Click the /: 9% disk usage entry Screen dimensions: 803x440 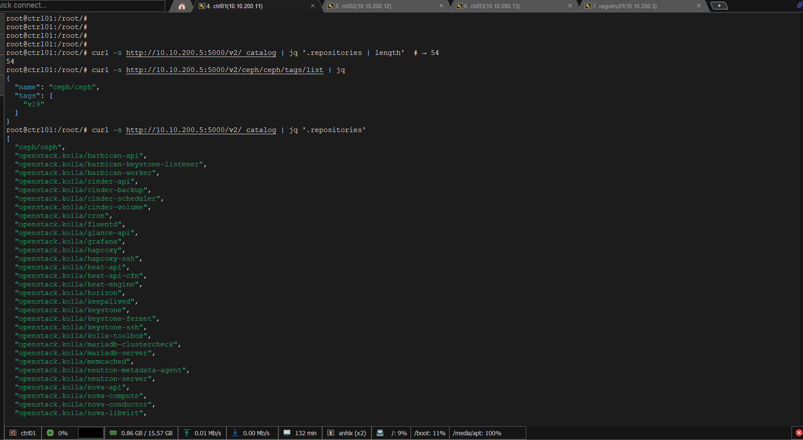click(399, 433)
